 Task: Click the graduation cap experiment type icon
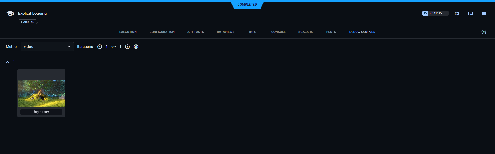[x=10, y=14]
